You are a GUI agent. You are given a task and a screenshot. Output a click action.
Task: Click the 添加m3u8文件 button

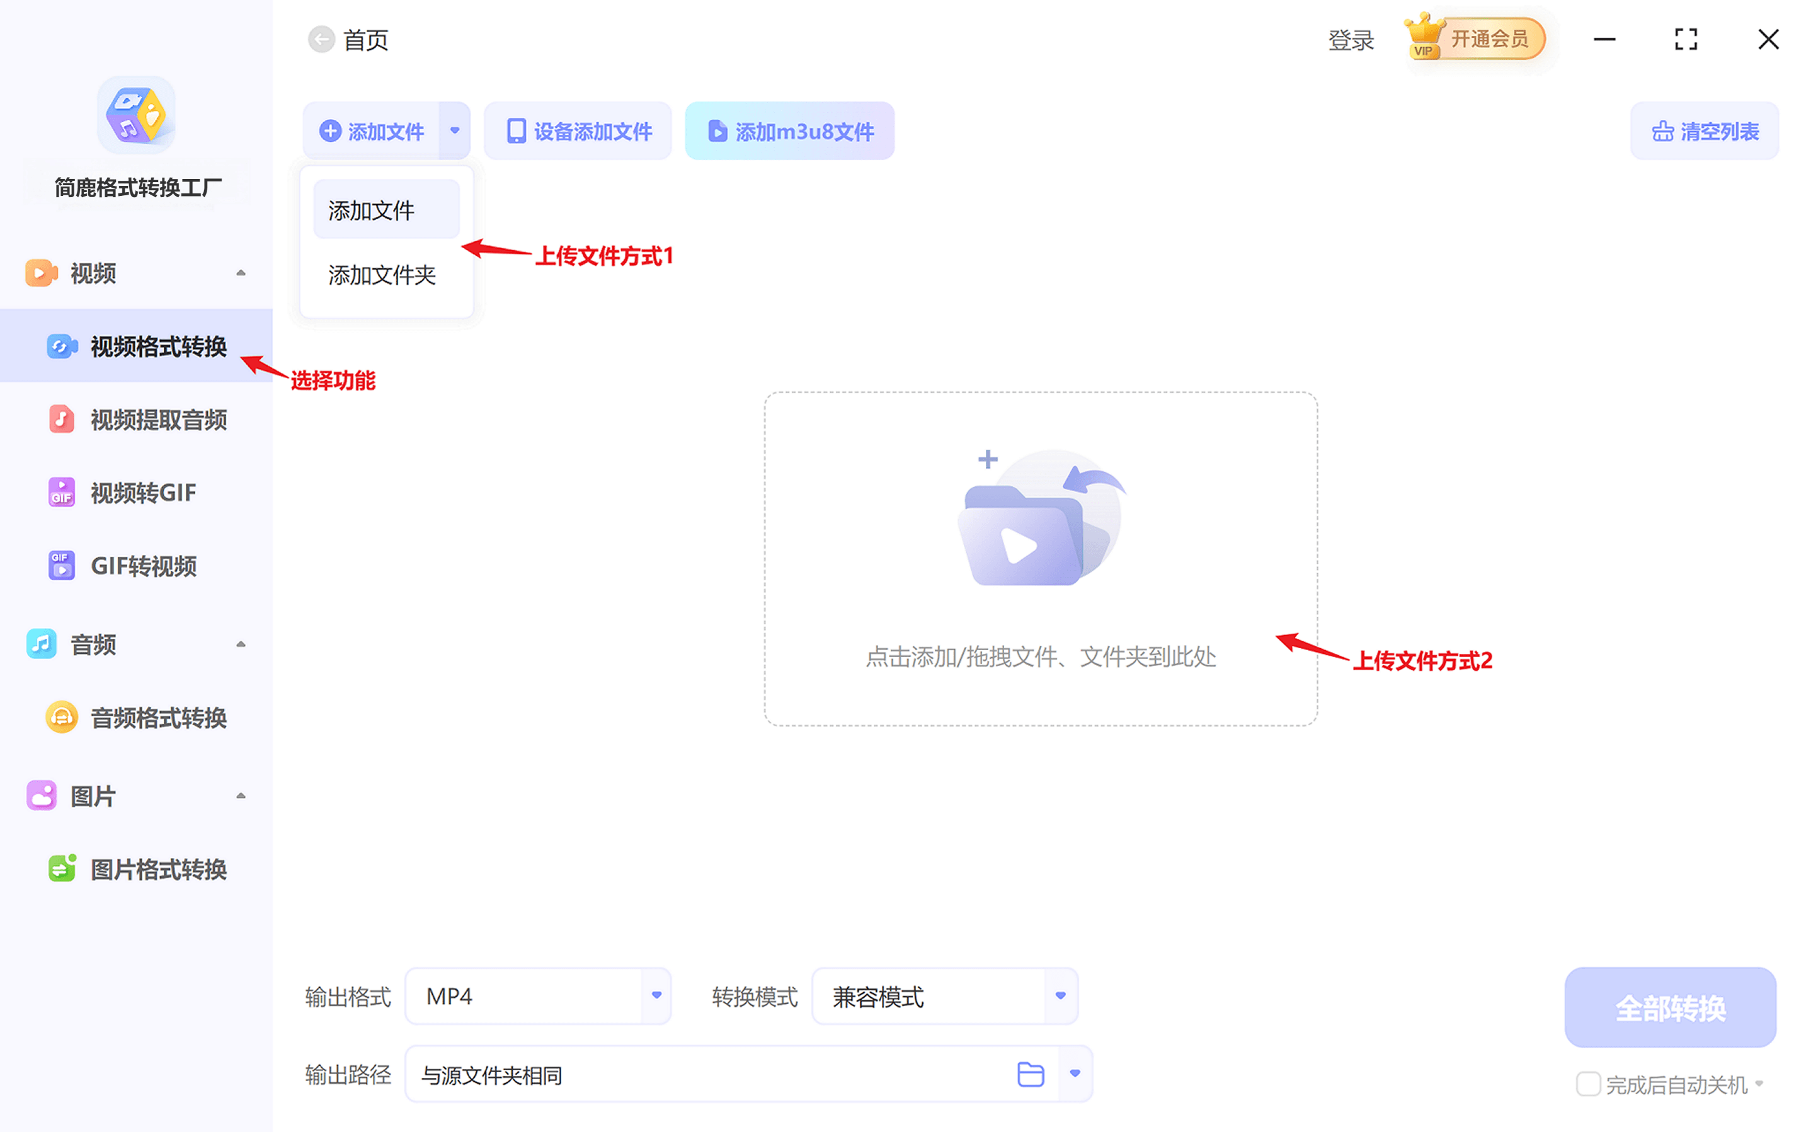tap(789, 132)
